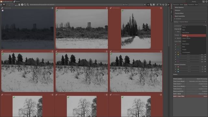Choose Red from color filter list
Image resolution: width=208 pixels, height=117 pixels.
coord(194,30)
